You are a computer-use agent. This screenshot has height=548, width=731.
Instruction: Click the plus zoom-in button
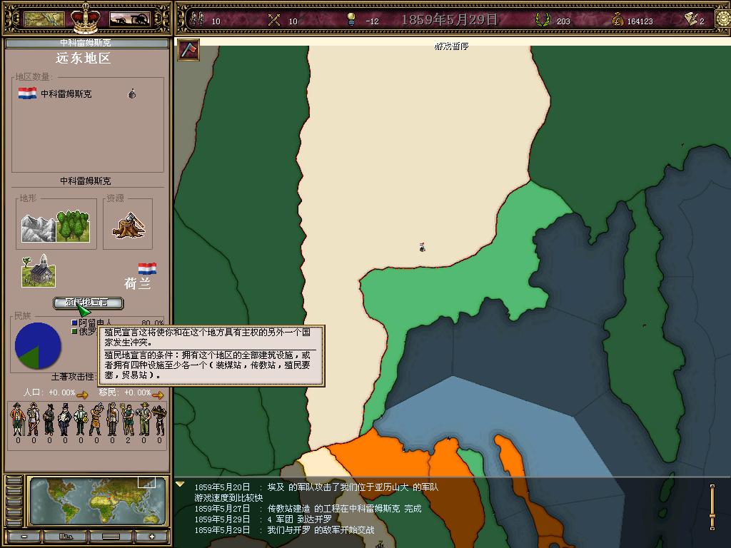click(x=151, y=537)
